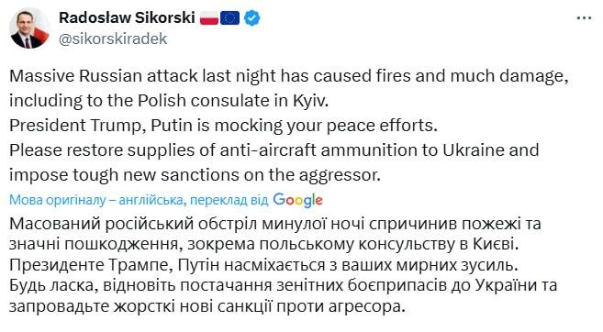Click the 'Massive Russian attack last night' line
The height and width of the screenshot is (332, 603).
(x=289, y=76)
